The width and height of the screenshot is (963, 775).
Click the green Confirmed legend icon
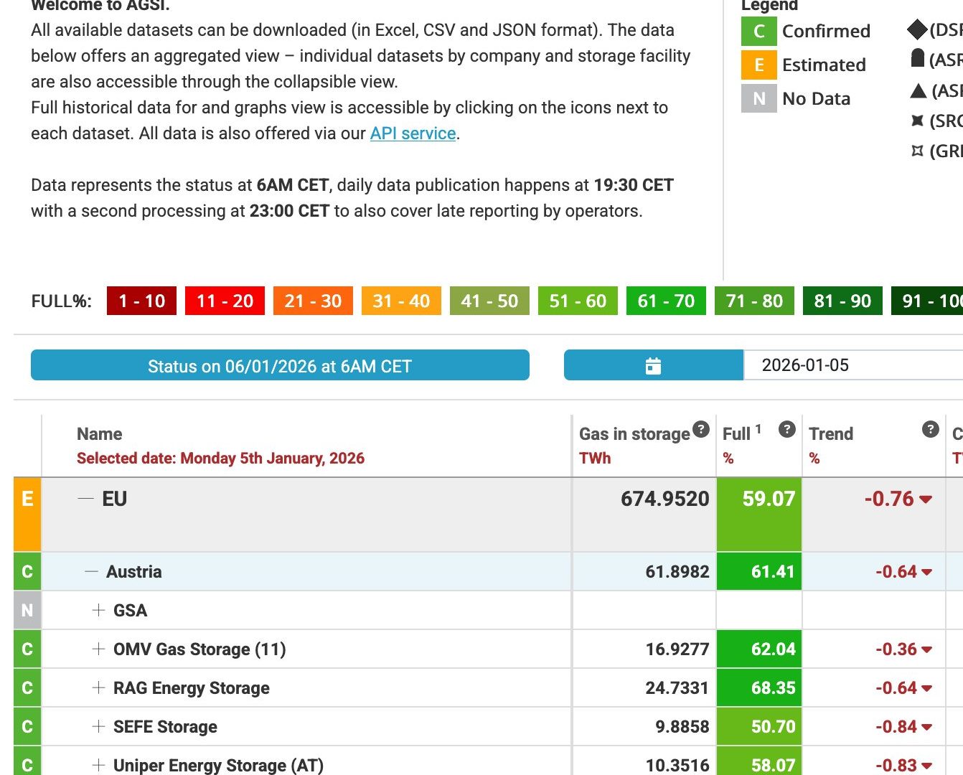[758, 32]
